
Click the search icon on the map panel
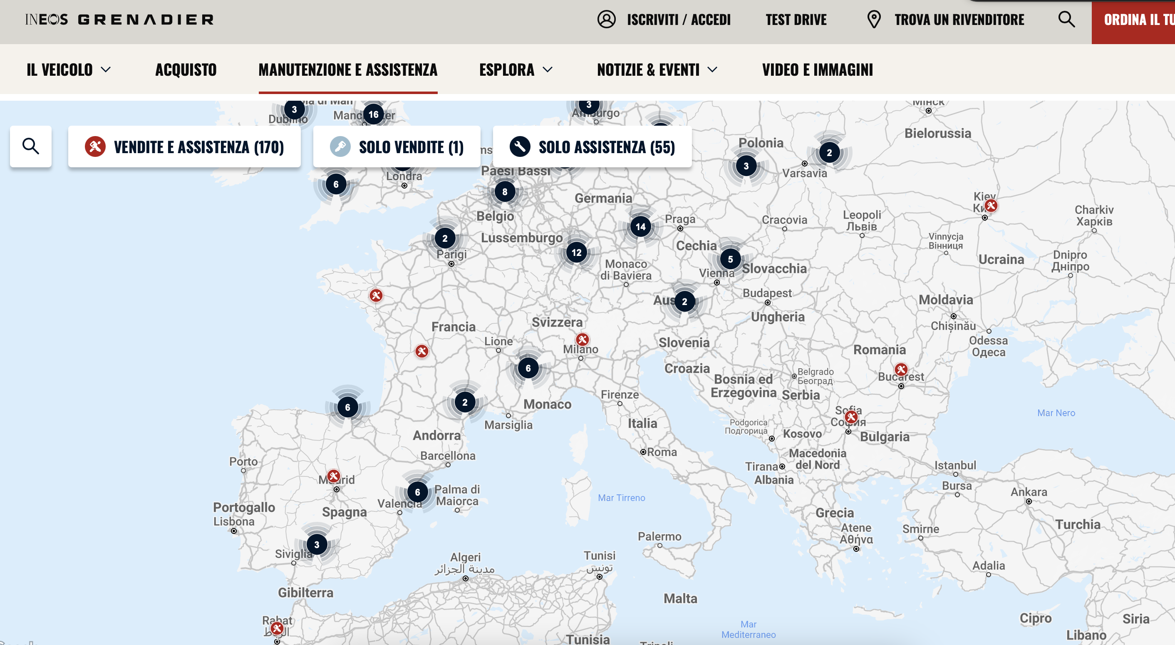click(30, 146)
